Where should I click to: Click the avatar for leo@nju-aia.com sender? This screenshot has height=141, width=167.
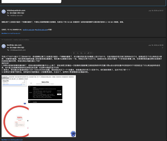[x=3, y=46]
